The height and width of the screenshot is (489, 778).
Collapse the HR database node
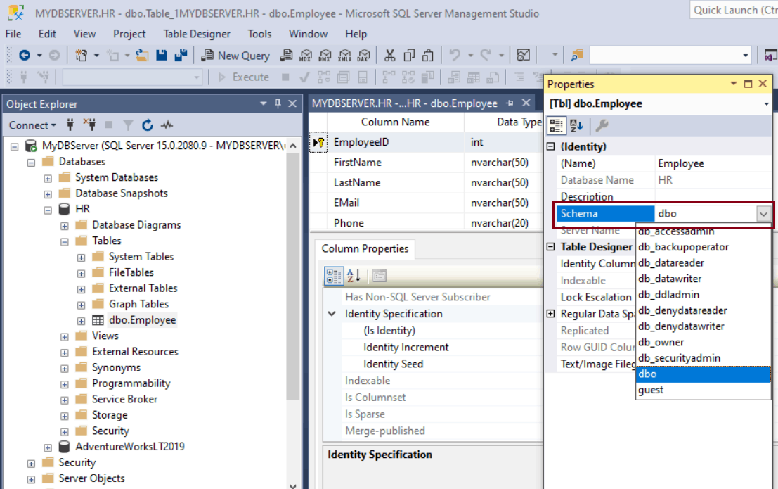coord(47,209)
